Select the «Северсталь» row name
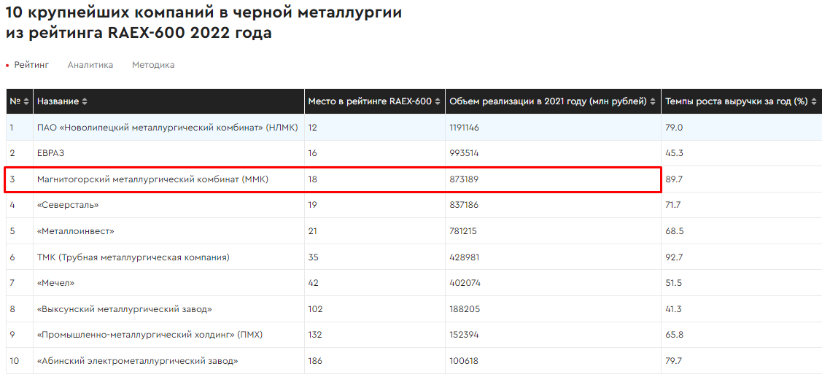Screen dimensions: 822x377 click(x=68, y=205)
